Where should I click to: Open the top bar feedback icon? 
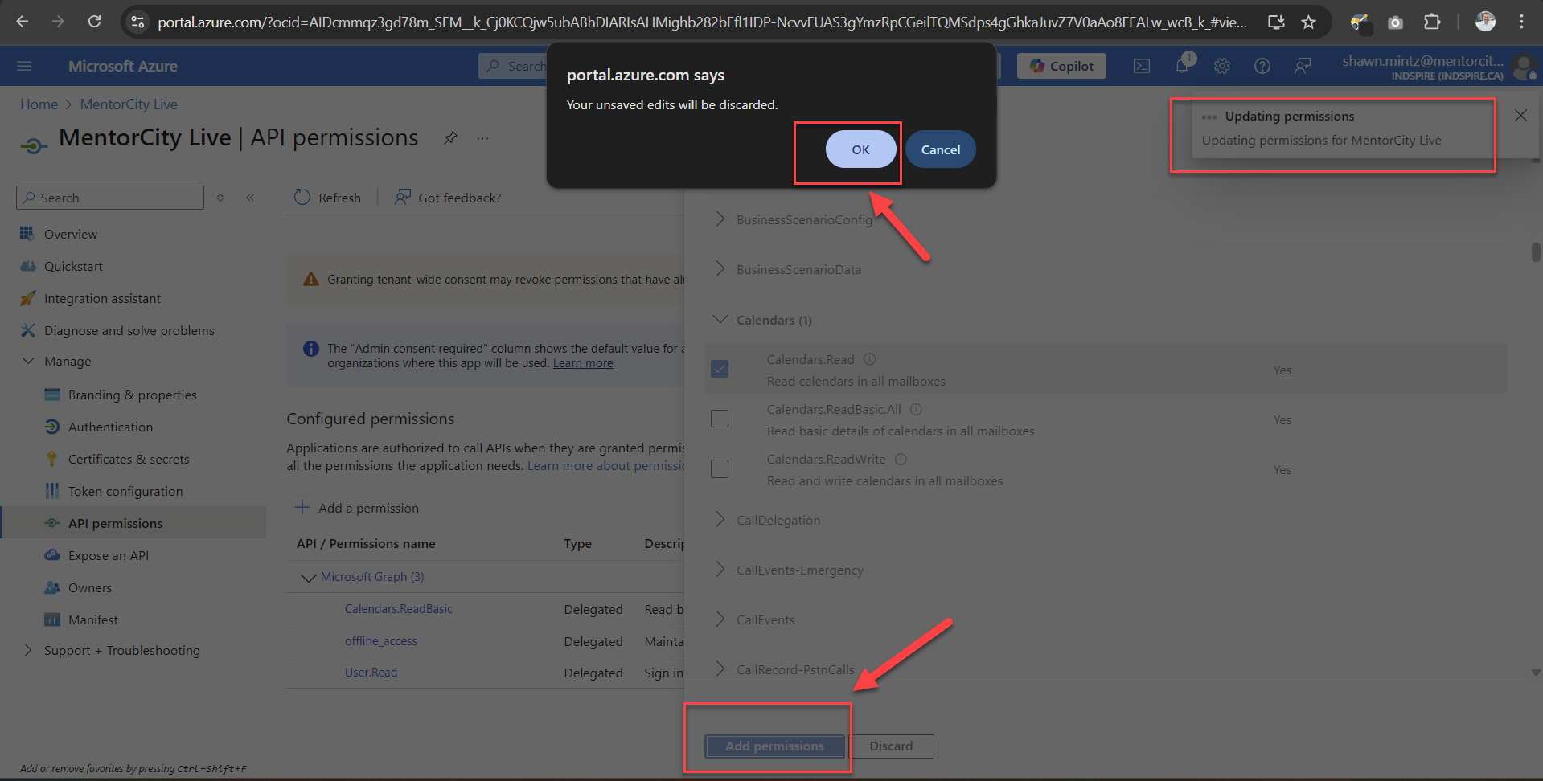[1303, 66]
